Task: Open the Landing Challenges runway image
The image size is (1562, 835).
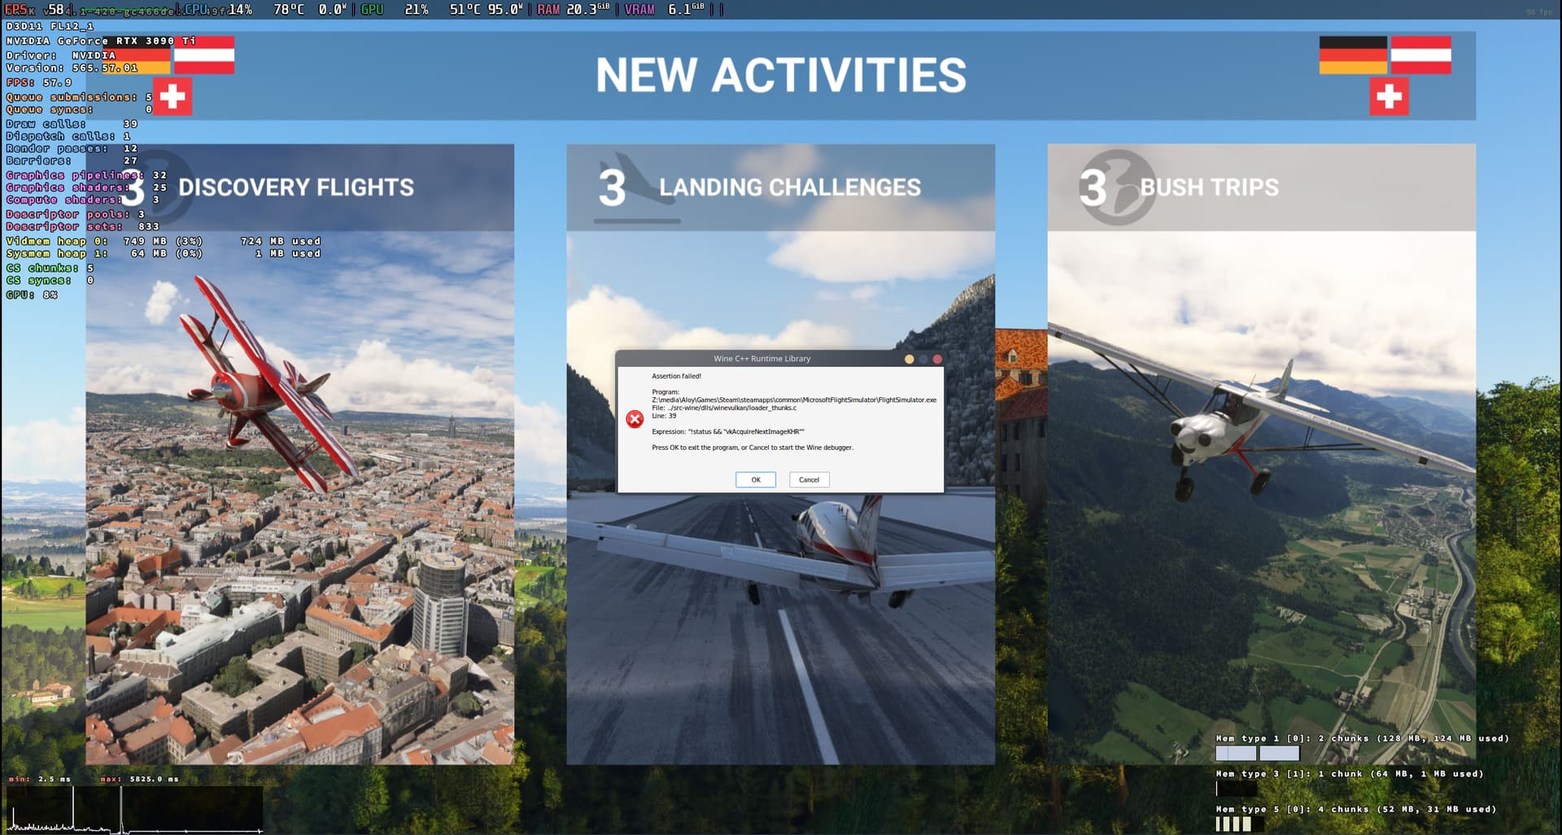Action: (780, 497)
